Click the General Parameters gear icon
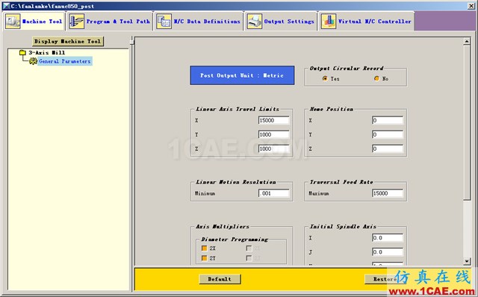 33,61
